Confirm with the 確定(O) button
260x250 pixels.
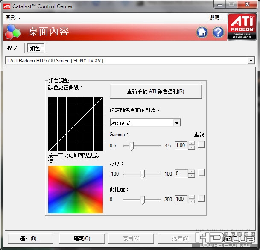82,238
